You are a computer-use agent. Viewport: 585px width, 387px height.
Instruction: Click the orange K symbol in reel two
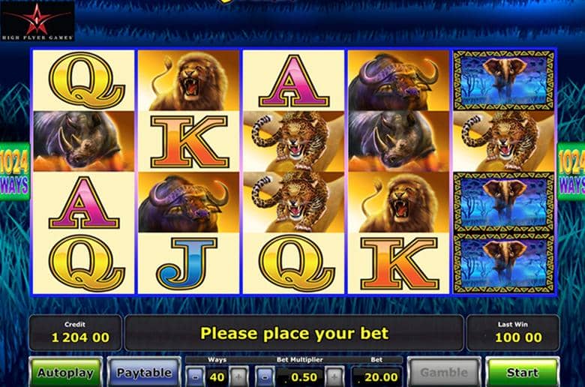[x=189, y=141]
